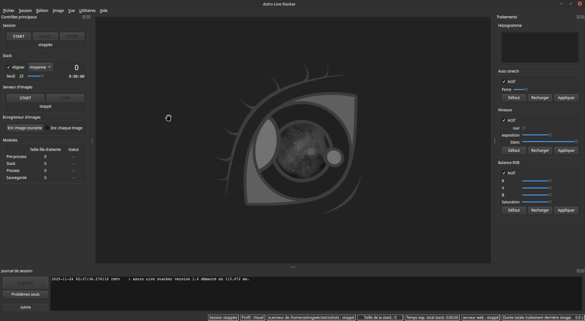
Task: Click the 'Profil : Visuel' status indicator
Action: [252, 317]
